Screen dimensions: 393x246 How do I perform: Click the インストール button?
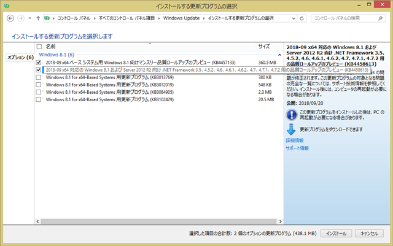(x=336, y=234)
